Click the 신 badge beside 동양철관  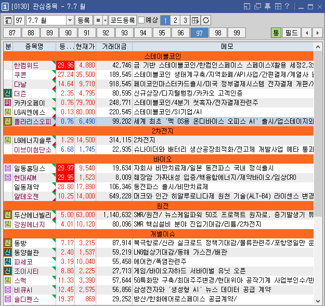pos(8,252)
